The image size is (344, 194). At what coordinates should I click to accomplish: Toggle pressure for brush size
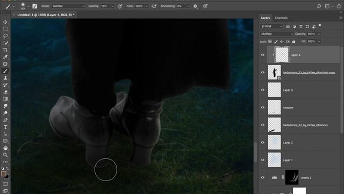click(x=205, y=6)
